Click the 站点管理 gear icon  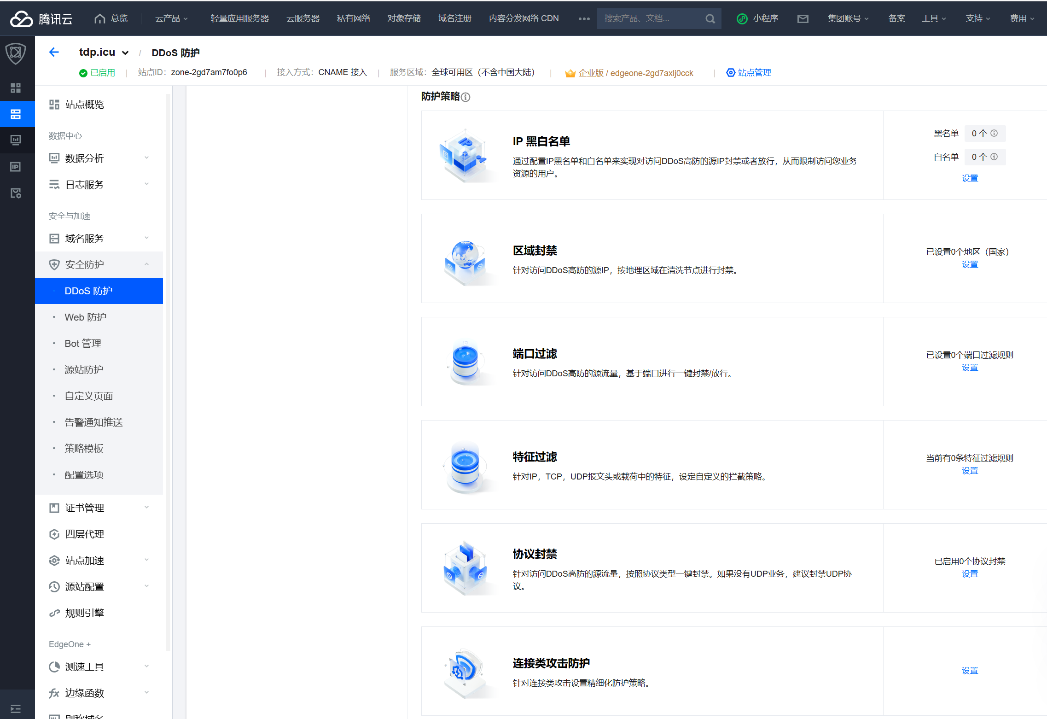(730, 72)
